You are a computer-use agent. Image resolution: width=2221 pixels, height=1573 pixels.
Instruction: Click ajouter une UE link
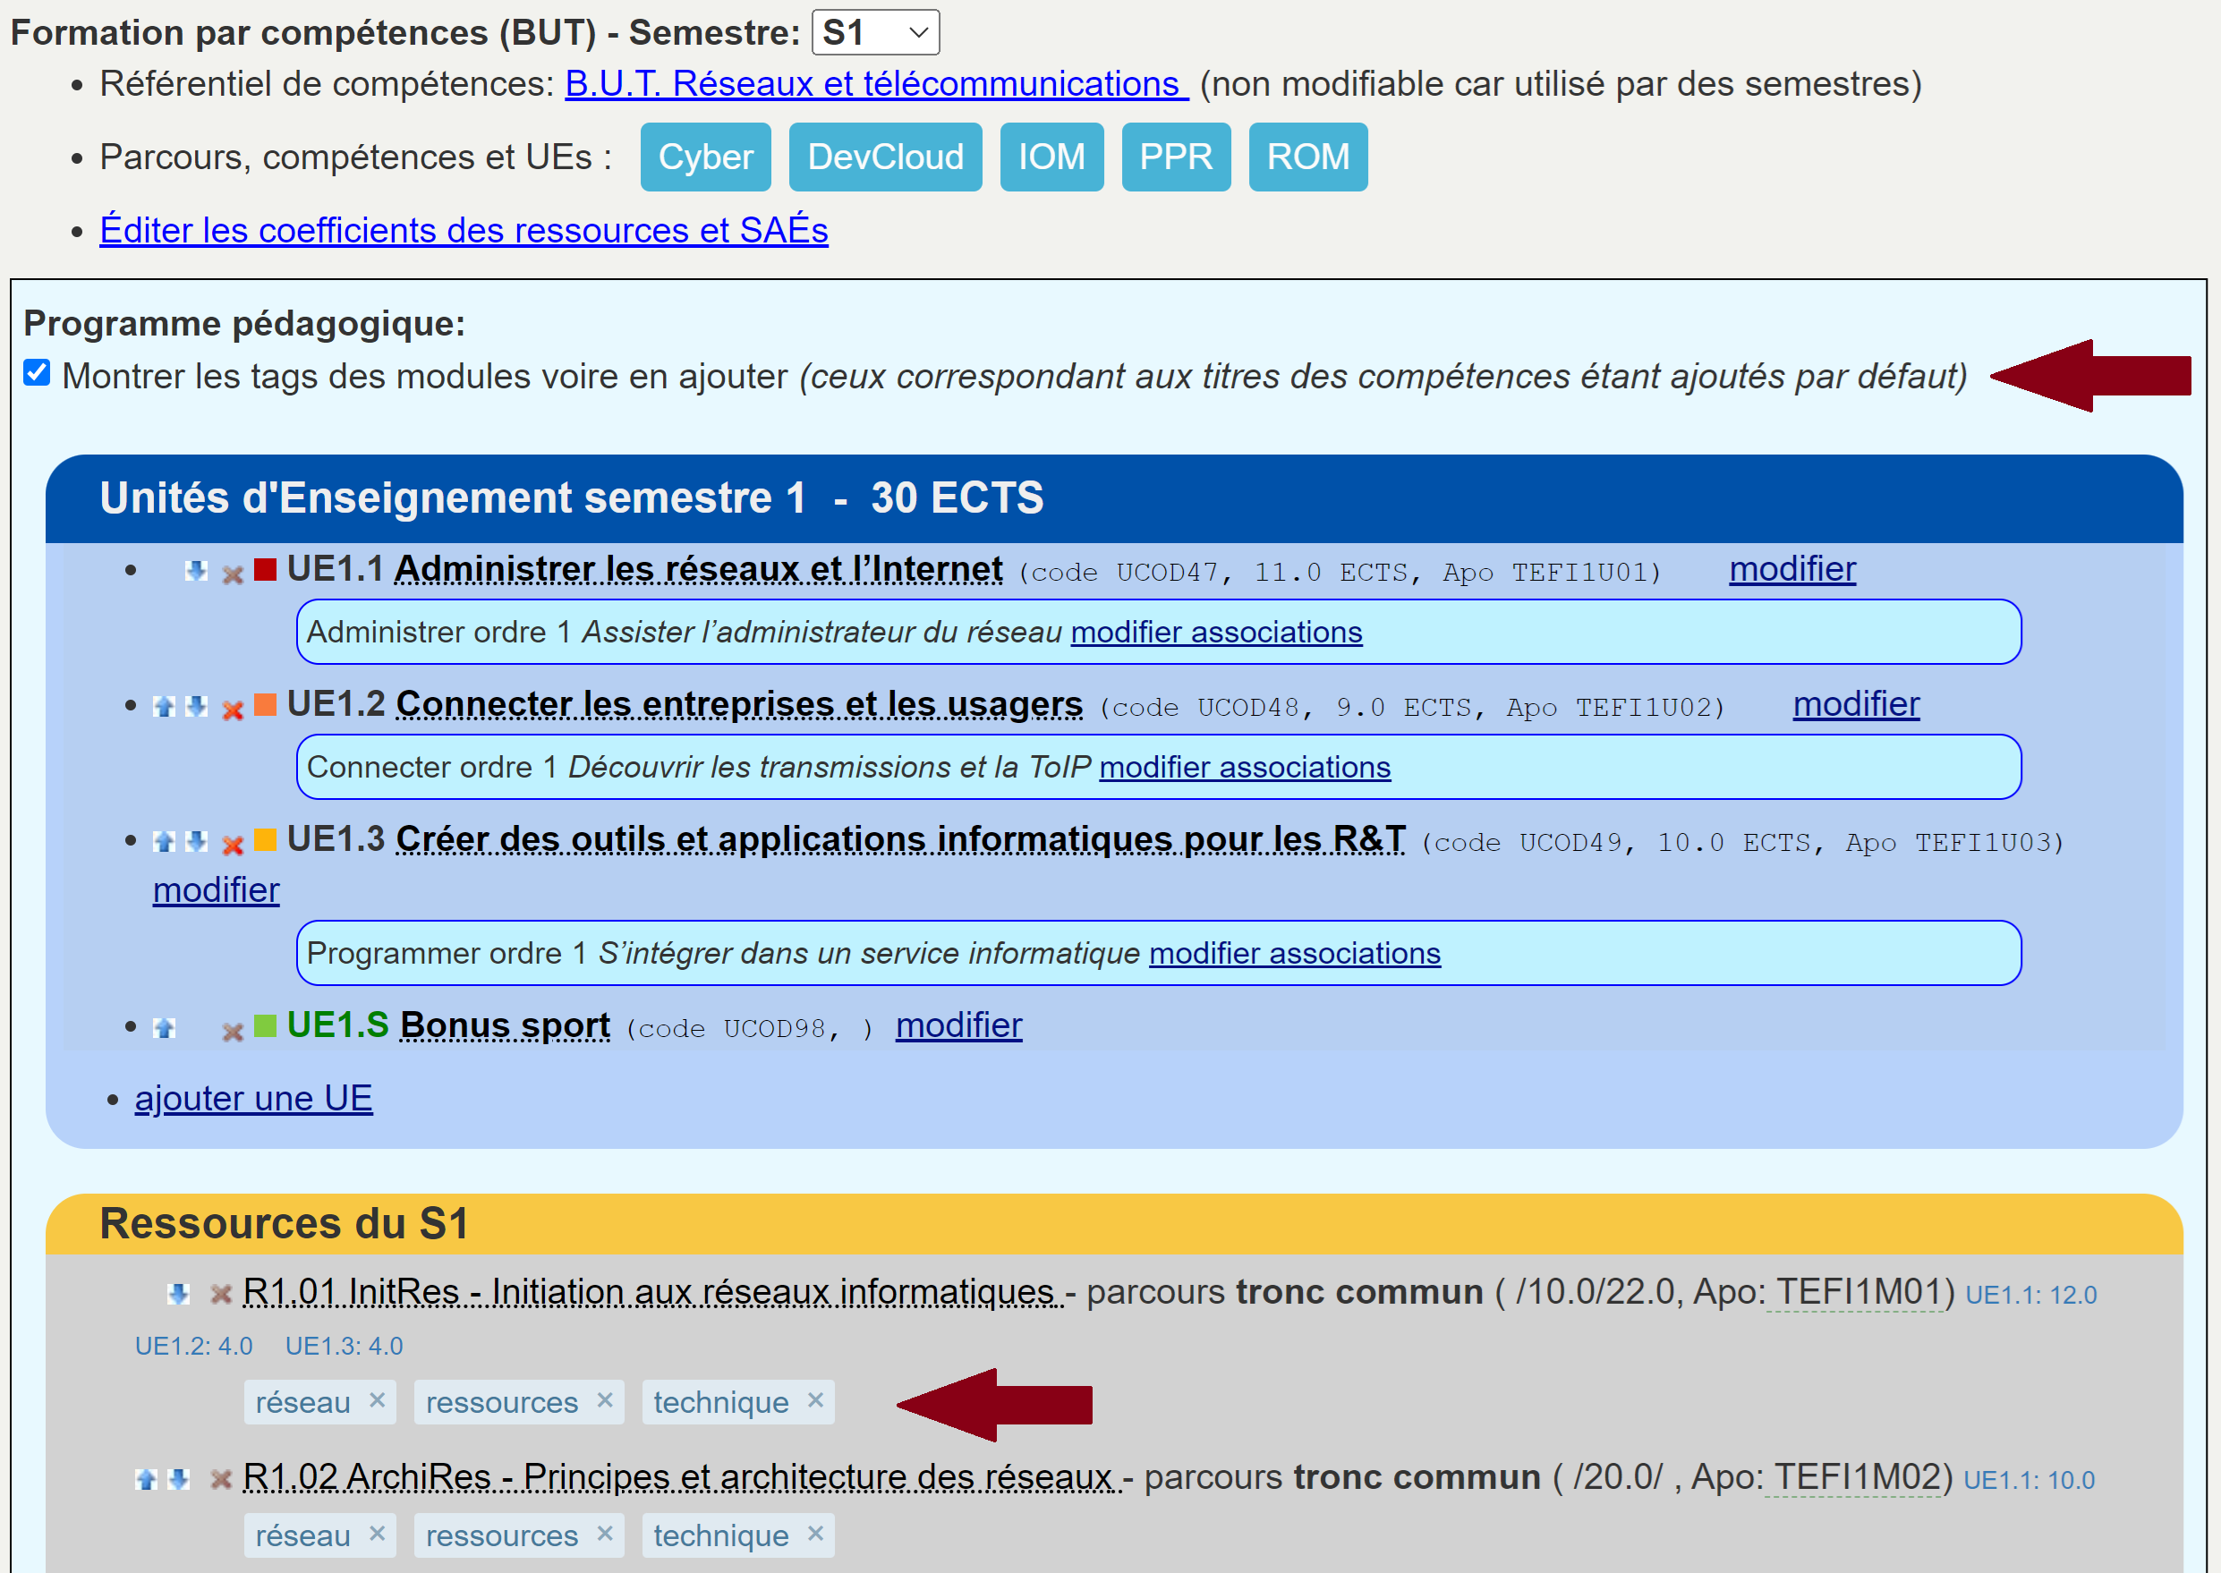(x=254, y=1100)
